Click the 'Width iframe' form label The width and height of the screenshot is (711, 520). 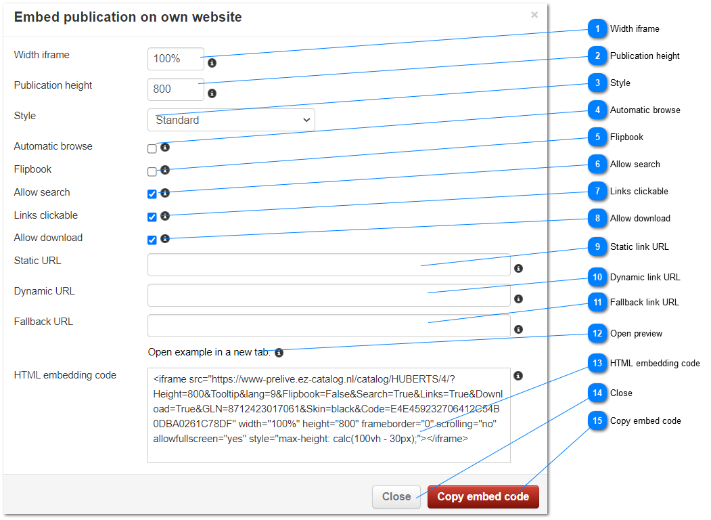coord(42,55)
